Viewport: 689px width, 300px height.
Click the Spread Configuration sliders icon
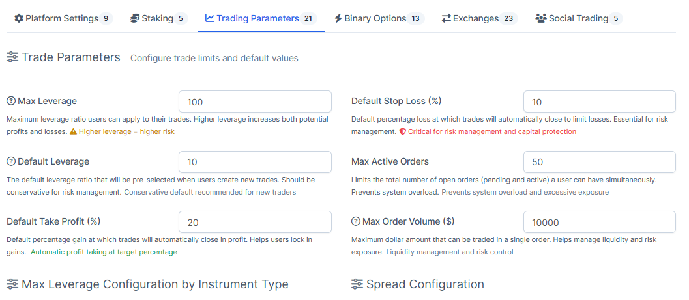point(357,284)
